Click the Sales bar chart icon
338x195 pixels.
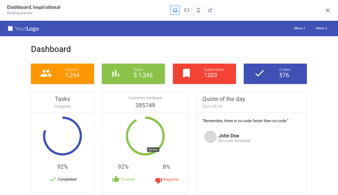pyautogui.click(x=116, y=73)
